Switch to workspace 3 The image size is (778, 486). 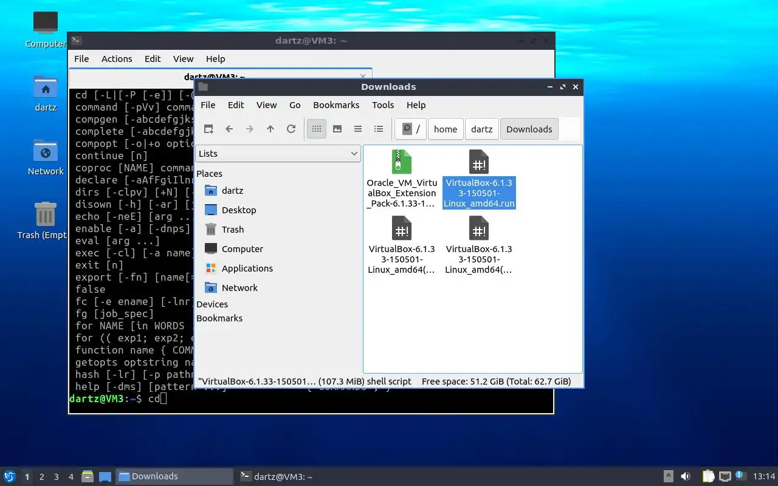(x=56, y=477)
